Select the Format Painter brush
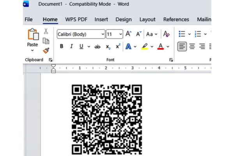 (x=46, y=51)
